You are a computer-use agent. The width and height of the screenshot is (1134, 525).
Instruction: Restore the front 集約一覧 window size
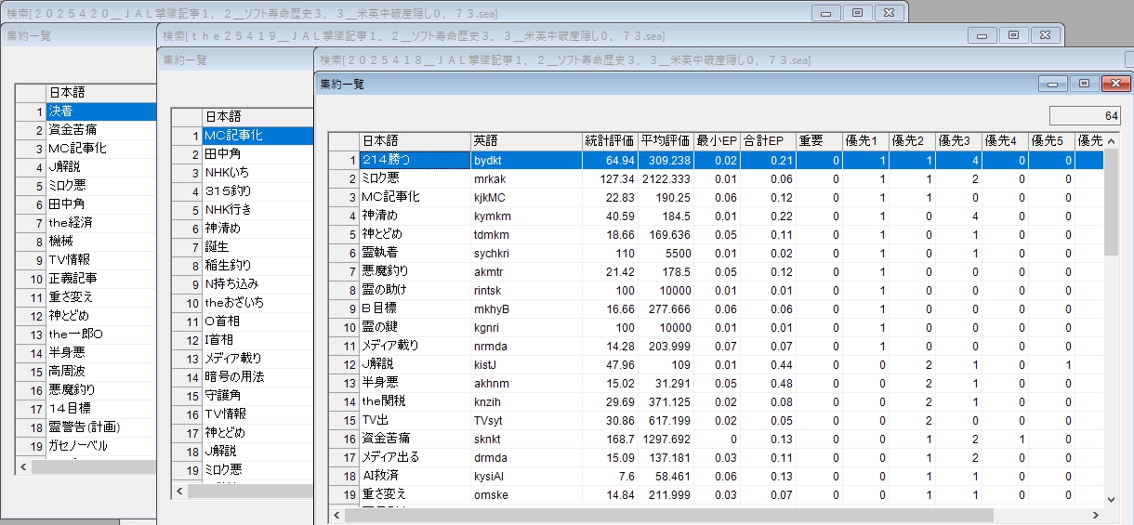(1084, 84)
